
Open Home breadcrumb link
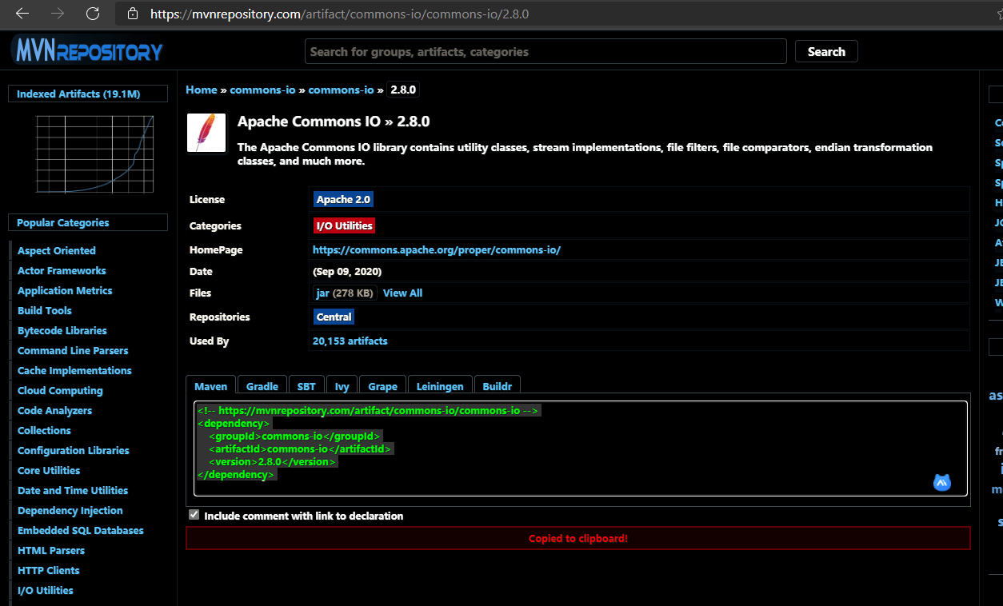[x=202, y=90]
